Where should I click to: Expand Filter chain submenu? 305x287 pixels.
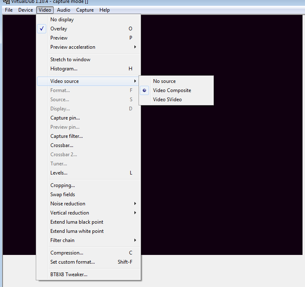pos(89,240)
